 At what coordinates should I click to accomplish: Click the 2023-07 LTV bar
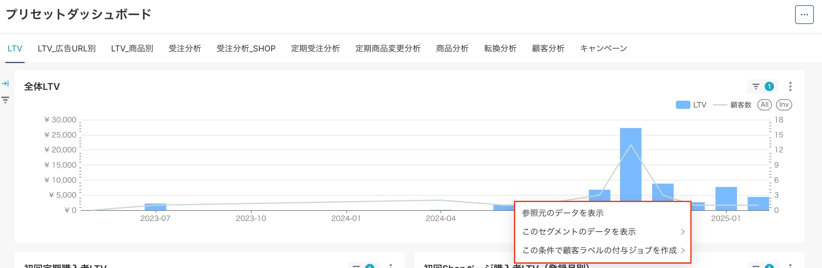pyautogui.click(x=155, y=207)
